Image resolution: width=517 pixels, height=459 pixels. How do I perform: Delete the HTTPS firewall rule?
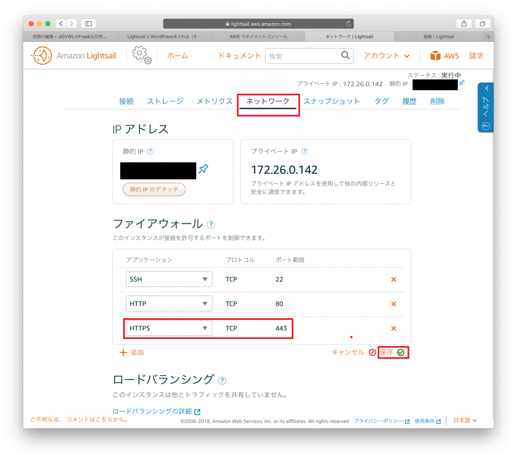coord(393,328)
